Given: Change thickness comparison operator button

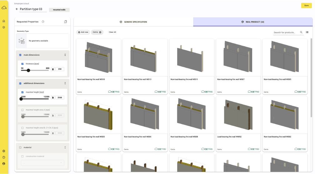Looking at the screenshot, I should pos(53,69).
